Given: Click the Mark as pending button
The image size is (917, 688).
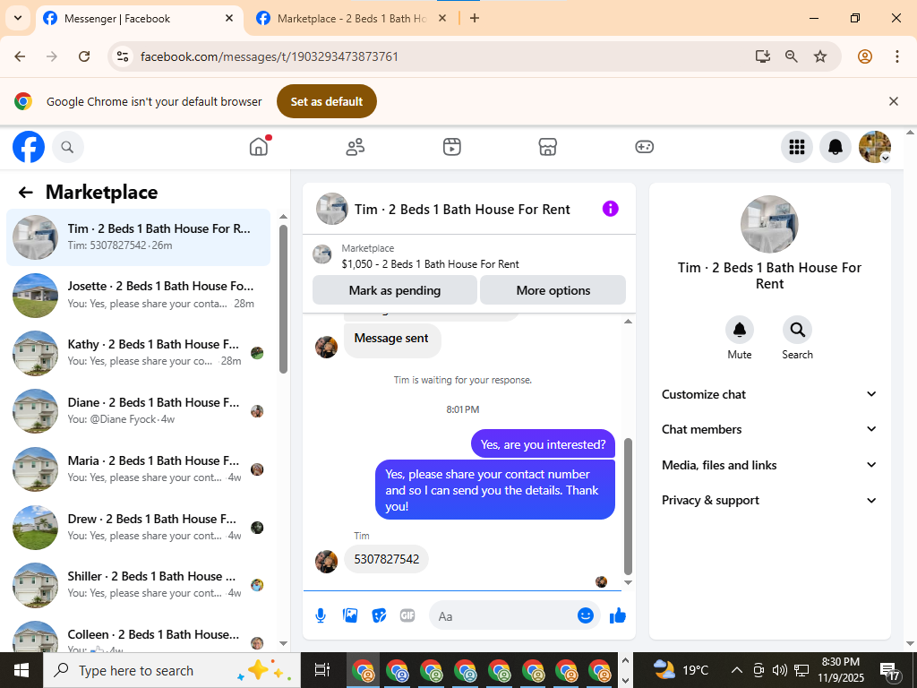Looking at the screenshot, I should pos(395,290).
